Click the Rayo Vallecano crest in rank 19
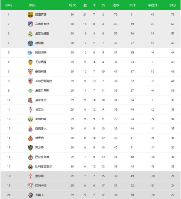 click(30, 186)
